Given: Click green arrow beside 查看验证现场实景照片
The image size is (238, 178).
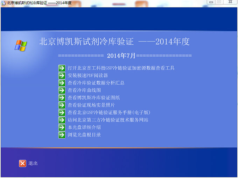Looking at the screenshot, I should tap(62, 105).
